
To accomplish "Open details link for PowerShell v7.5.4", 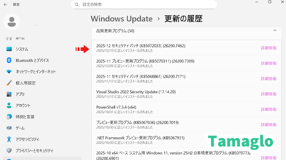I will [x=268, y=109].
